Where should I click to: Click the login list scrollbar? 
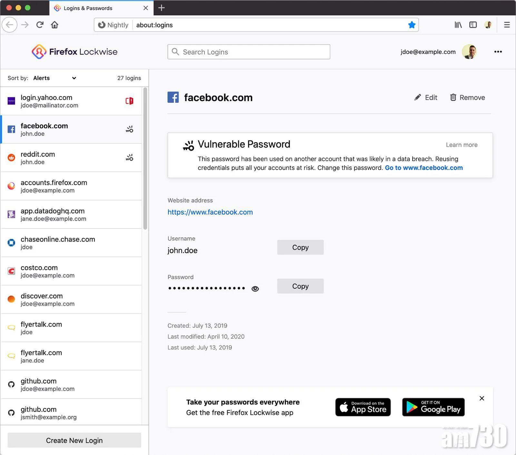145,158
